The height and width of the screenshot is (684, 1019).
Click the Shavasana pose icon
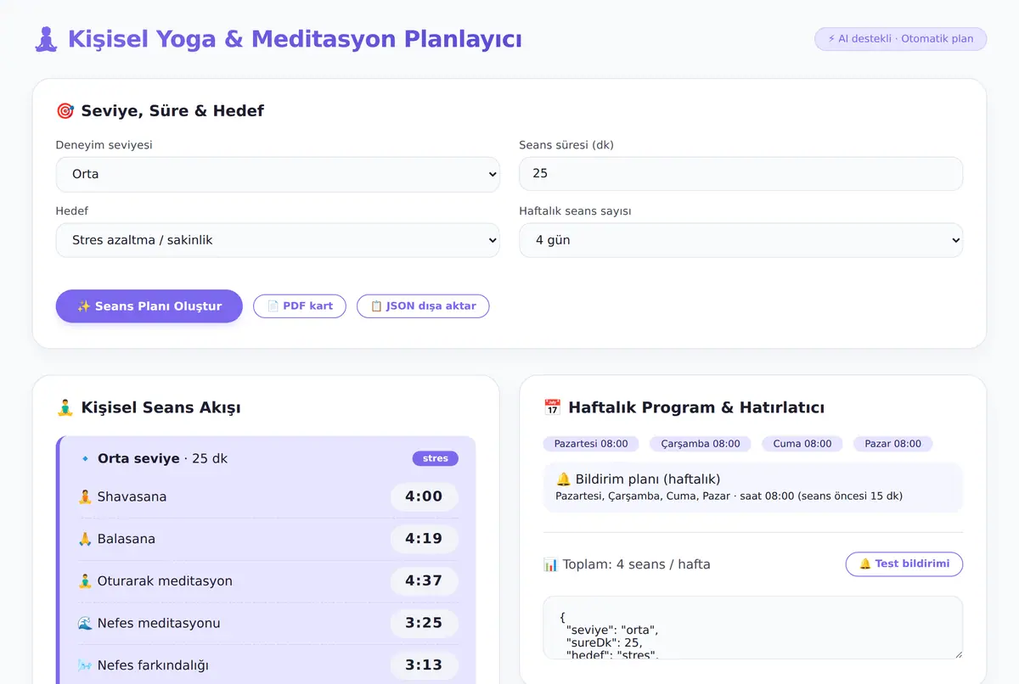(x=85, y=496)
